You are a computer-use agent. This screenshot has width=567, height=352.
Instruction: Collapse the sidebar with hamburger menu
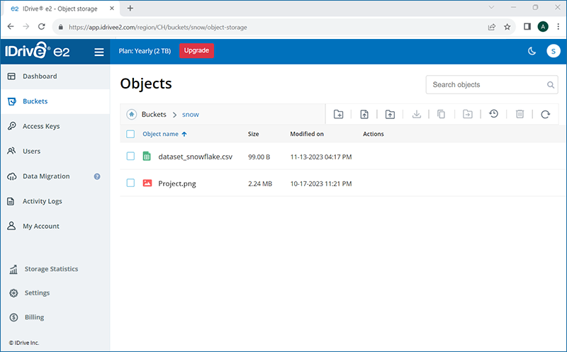99,52
